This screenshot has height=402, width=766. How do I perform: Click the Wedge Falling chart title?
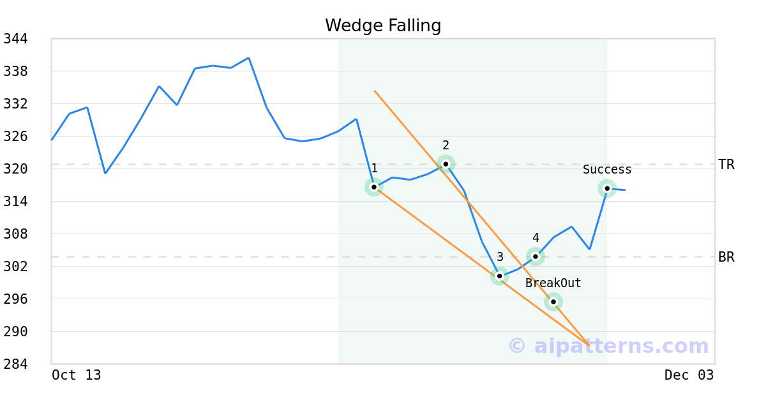point(383,26)
